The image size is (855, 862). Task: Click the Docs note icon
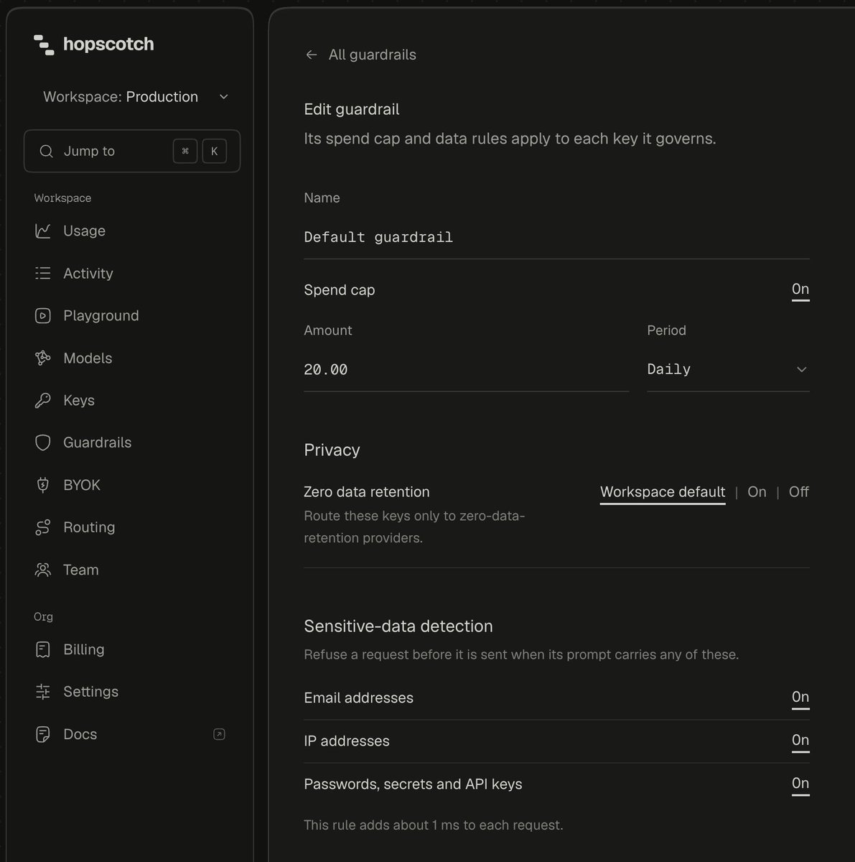43,734
